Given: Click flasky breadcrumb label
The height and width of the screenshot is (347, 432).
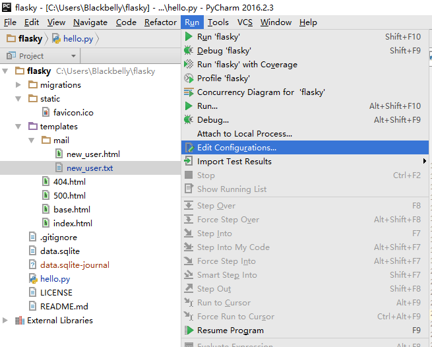Looking at the screenshot, I should coord(30,38).
